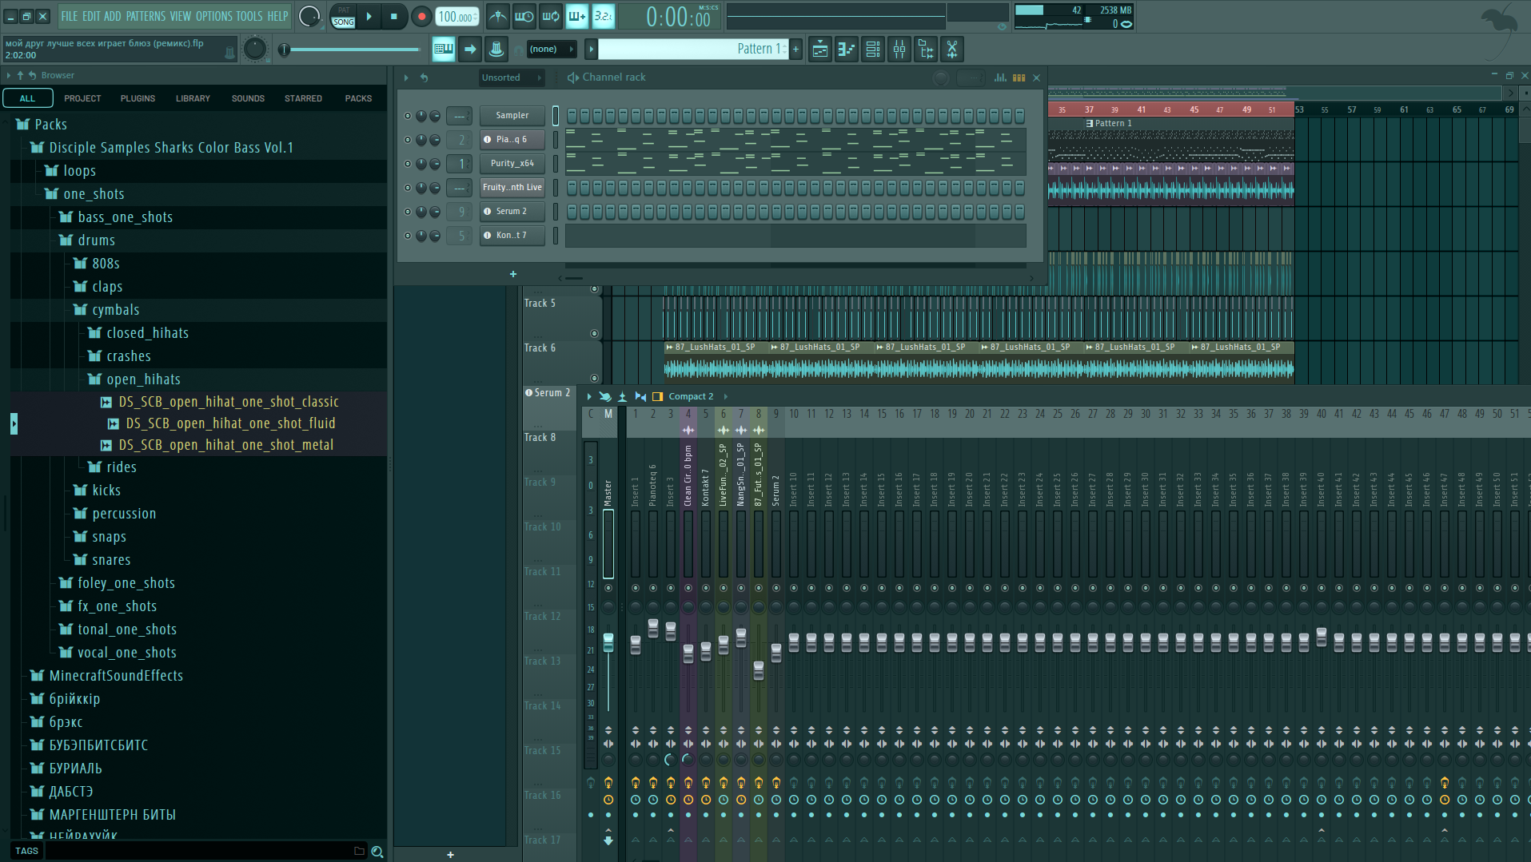Show the Channel rack view icon

[873, 50]
